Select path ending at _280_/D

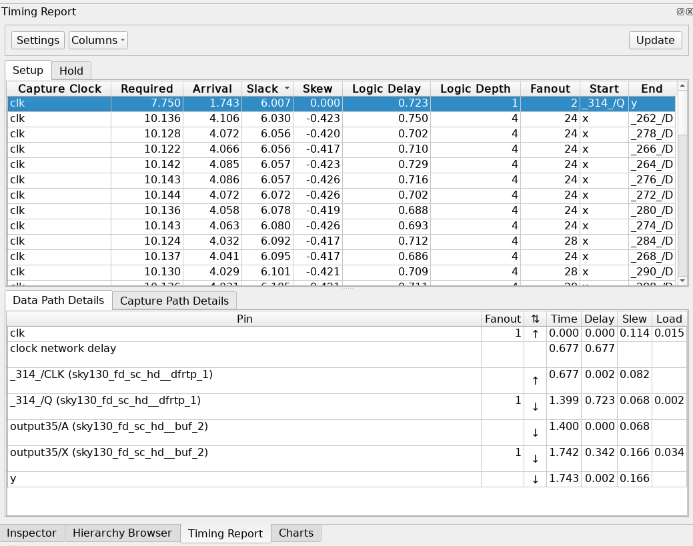[x=341, y=210]
